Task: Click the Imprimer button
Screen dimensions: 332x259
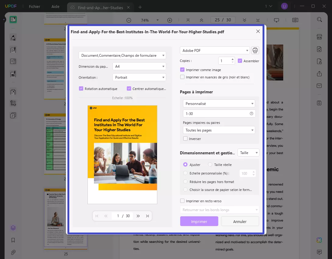Action: tap(199, 221)
